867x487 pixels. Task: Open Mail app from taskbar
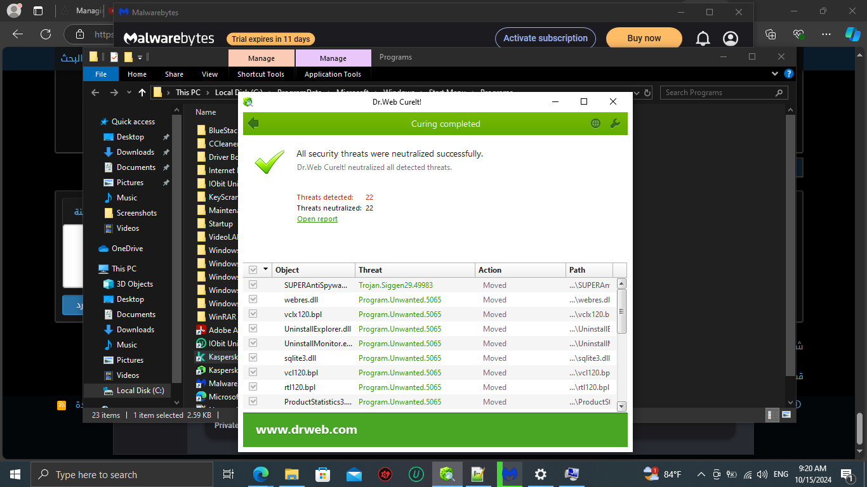(x=354, y=474)
